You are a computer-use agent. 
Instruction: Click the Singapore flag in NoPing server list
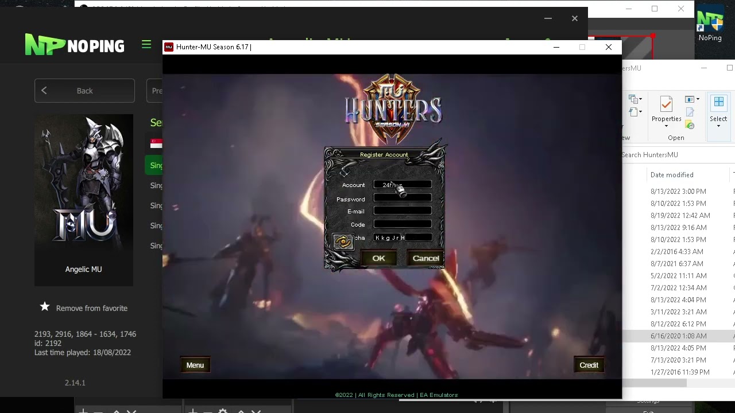(x=156, y=143)
